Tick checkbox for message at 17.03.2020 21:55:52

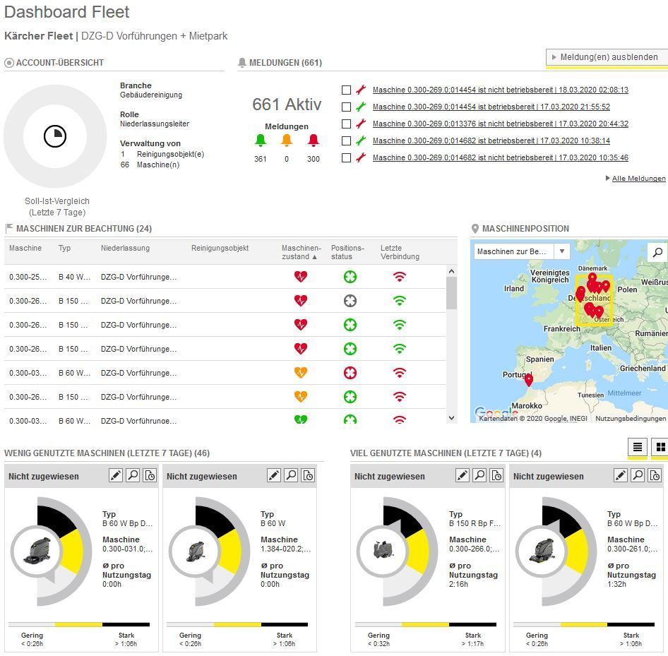346,107
